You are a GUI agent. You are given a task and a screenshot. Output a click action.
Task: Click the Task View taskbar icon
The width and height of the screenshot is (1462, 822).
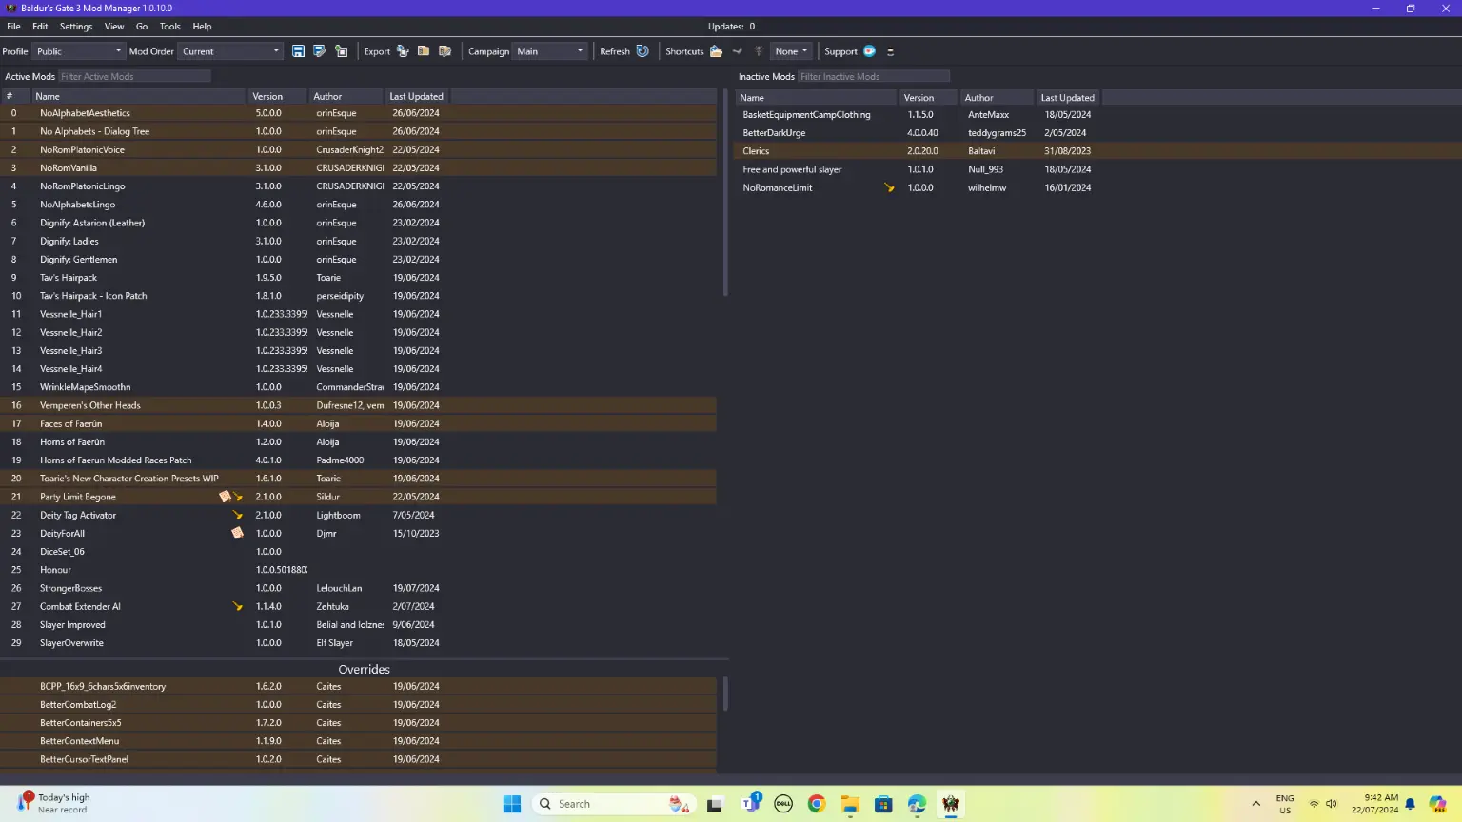click(715, 804)
